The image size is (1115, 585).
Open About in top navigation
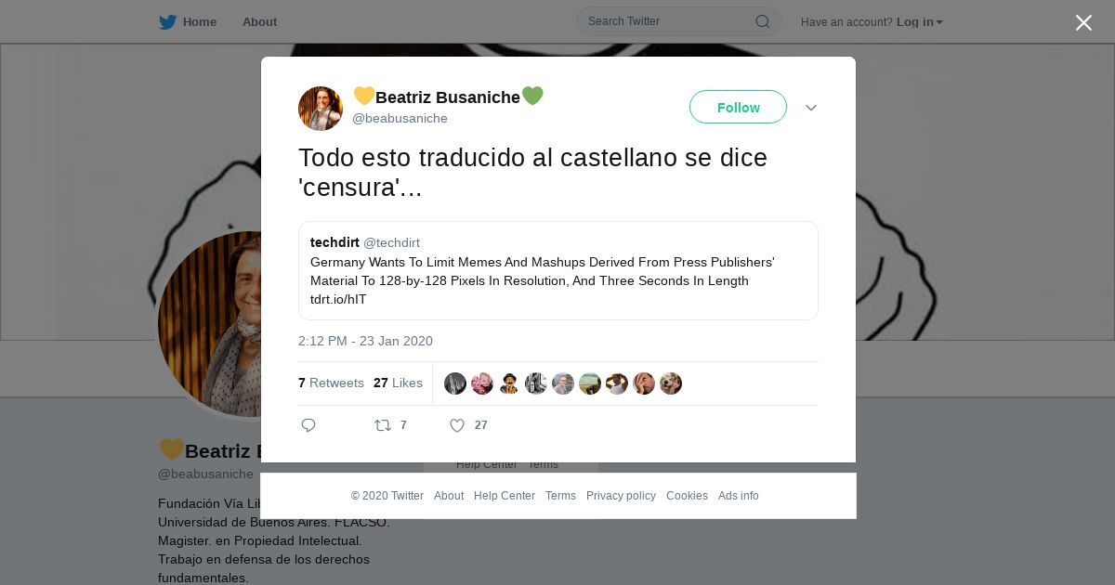pyautogui.click(x=259, y=22)
